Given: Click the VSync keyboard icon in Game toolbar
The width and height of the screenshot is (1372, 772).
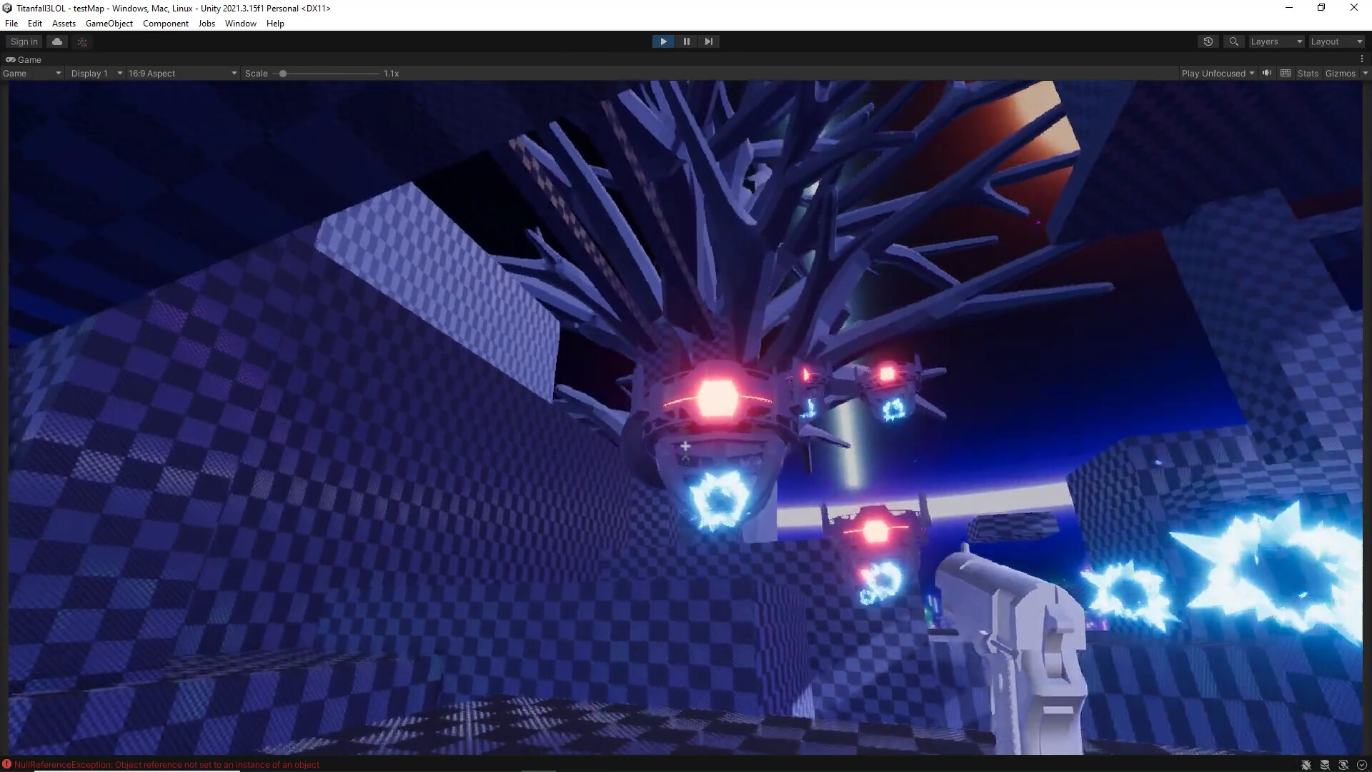Looking at the screenshot, I should [1286, 73].
